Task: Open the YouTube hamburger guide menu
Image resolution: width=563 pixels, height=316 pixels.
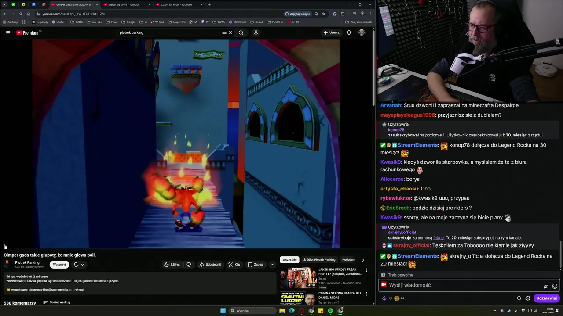Action: tap(8, 32)
